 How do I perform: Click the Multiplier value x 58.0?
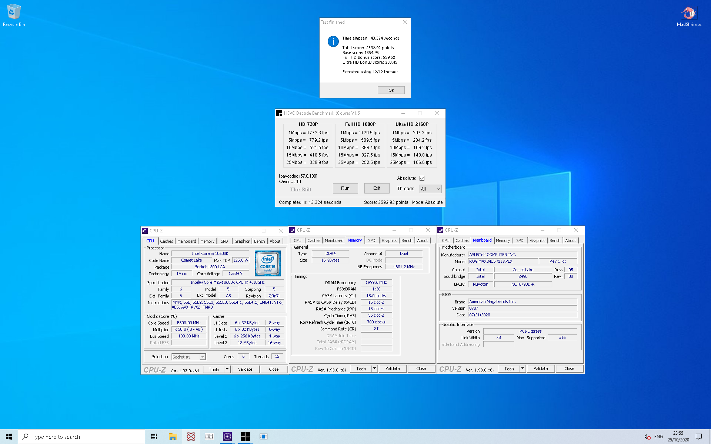(x=189, y=330)
